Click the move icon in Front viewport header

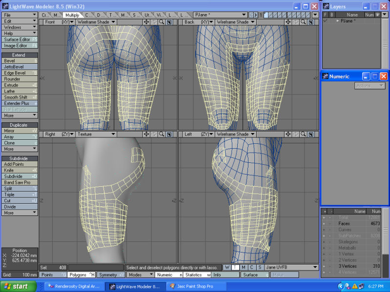pyautogui.click(x=146, y=22)
